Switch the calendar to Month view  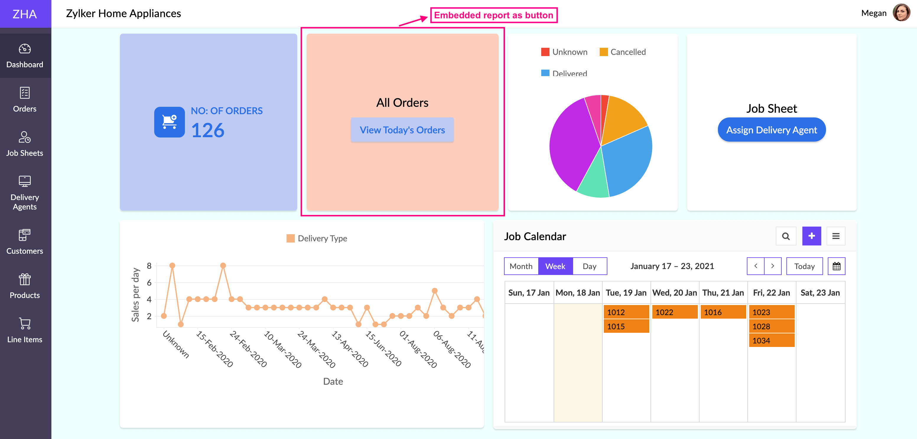(x=521, y=266)
